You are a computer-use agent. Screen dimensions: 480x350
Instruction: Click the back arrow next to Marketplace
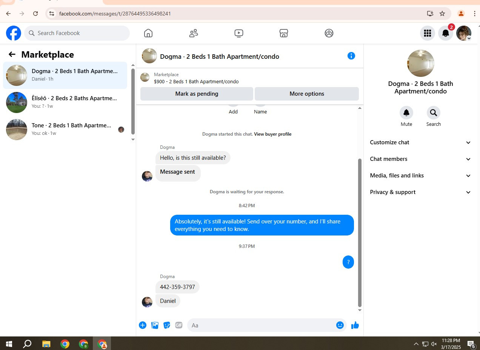12,54
